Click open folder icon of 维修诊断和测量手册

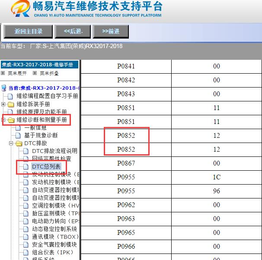11,120
